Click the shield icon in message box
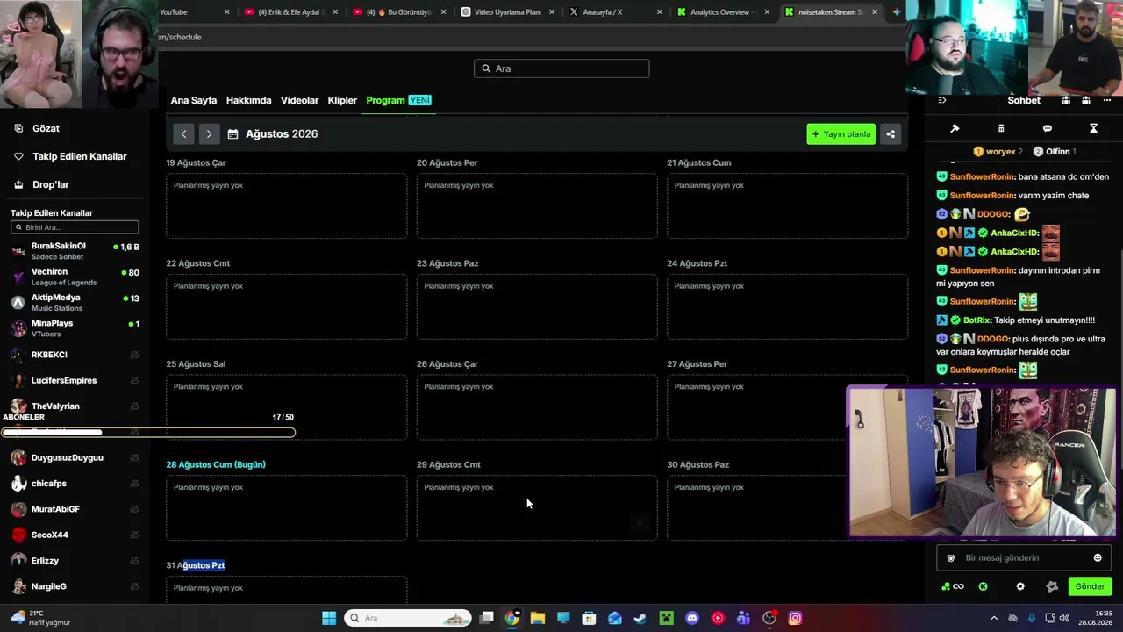 (x=950, y=557)
